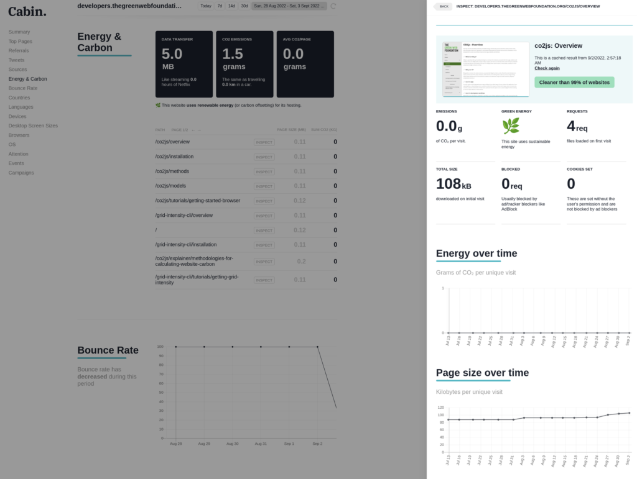637x479 pixels.
Task: Open the co2js Overview page thumbnail
Action: pyautogui.click(x=485, y=70)
